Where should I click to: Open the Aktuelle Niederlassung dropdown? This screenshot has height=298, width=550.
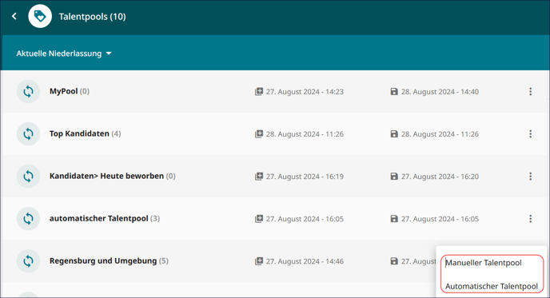pos(64,54)
